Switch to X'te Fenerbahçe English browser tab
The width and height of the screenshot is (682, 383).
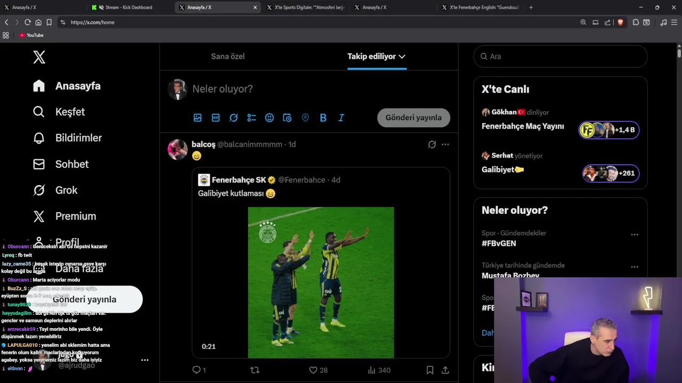point(480,7)
